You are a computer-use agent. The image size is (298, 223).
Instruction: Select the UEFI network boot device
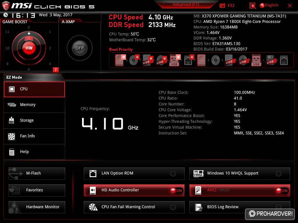pyautogui.click(x=189, y=60)
